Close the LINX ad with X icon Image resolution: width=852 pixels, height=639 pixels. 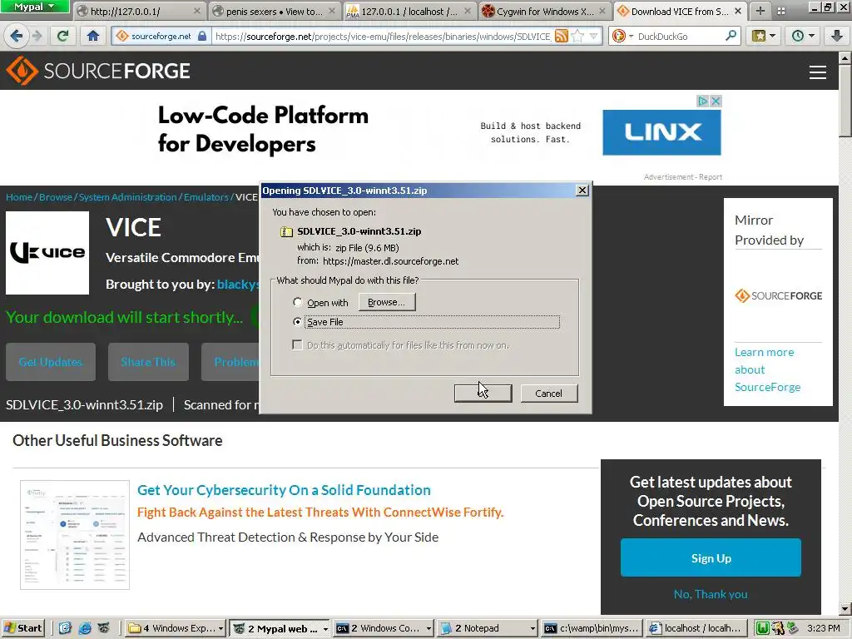click(x=716, y=101)
